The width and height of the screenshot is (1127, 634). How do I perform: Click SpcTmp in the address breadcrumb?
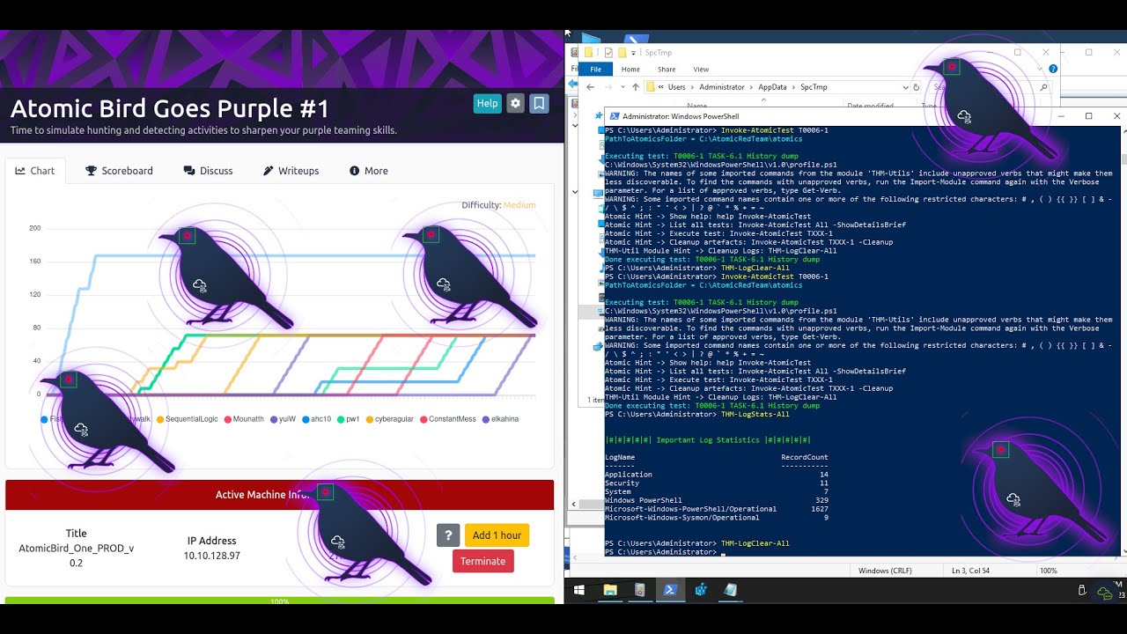tap(814, 87)
